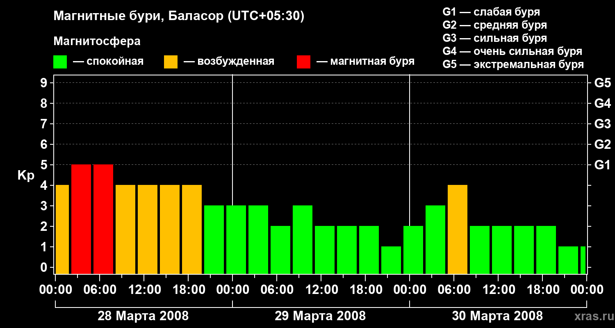Viewport: 615px width, 328px height.
Task: Click the '— магнитная буря' legend label
Action: pos(366,61)
